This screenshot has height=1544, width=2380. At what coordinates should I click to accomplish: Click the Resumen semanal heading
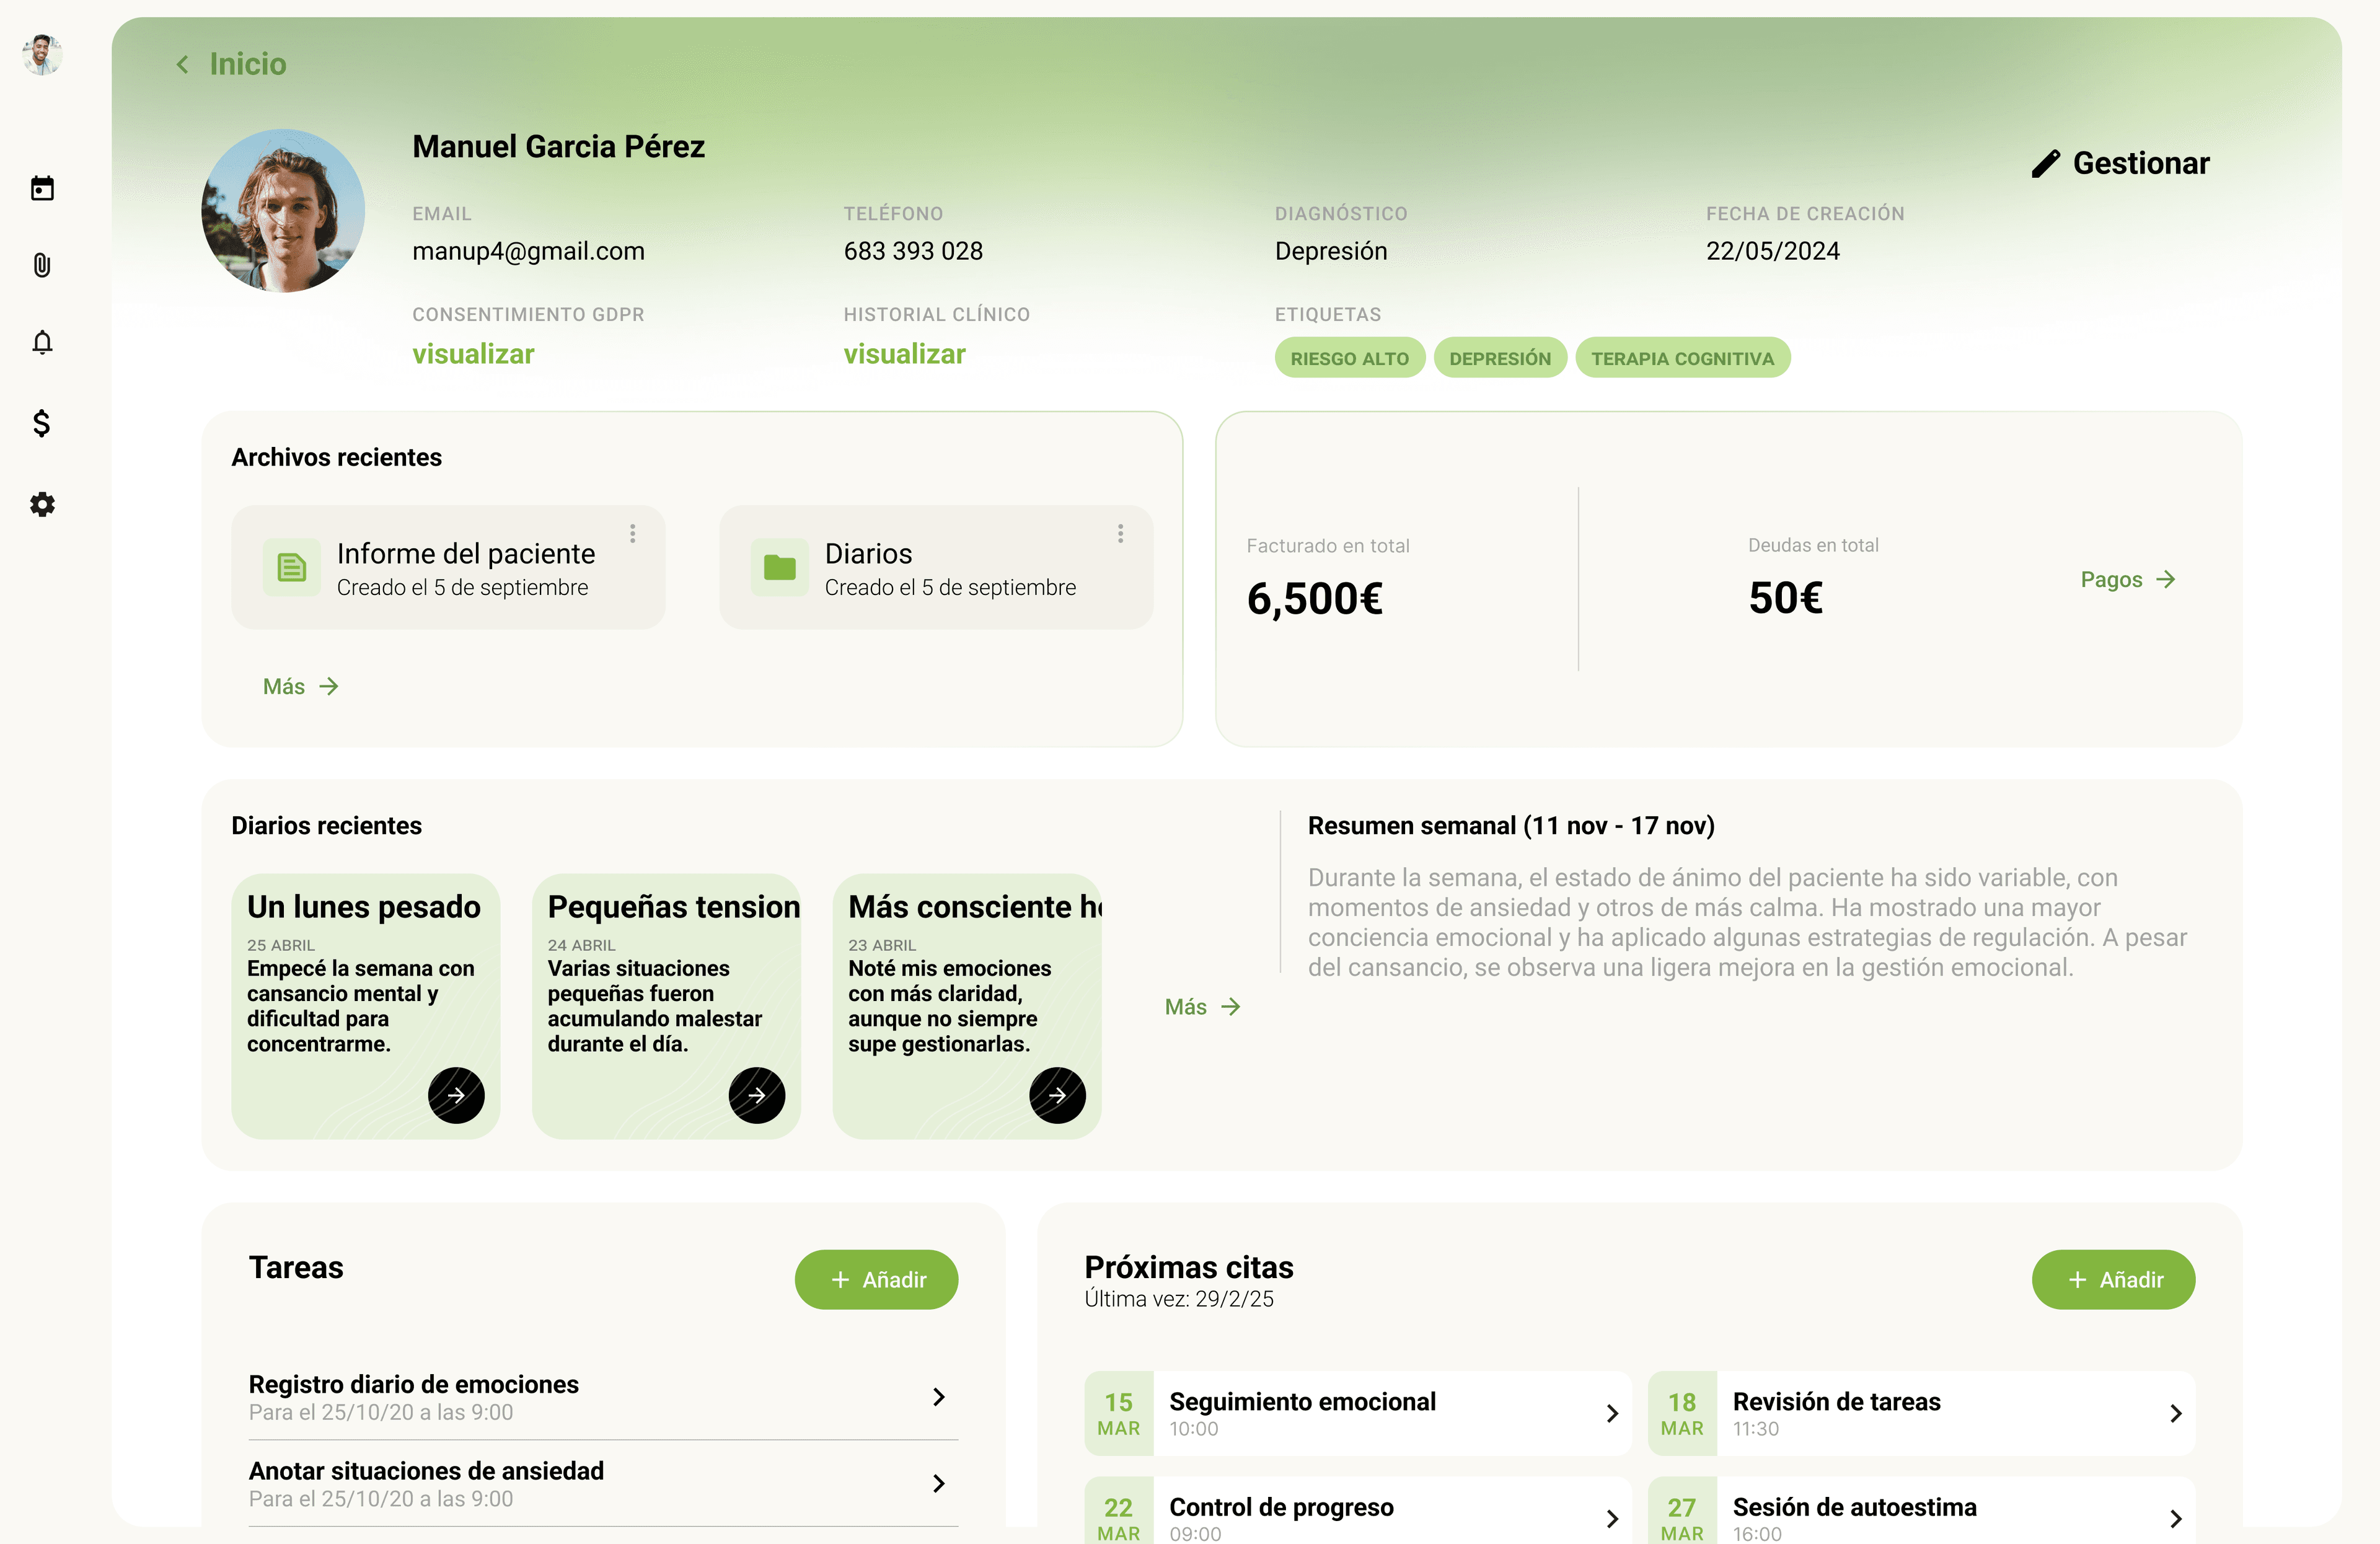[1512, 826]
